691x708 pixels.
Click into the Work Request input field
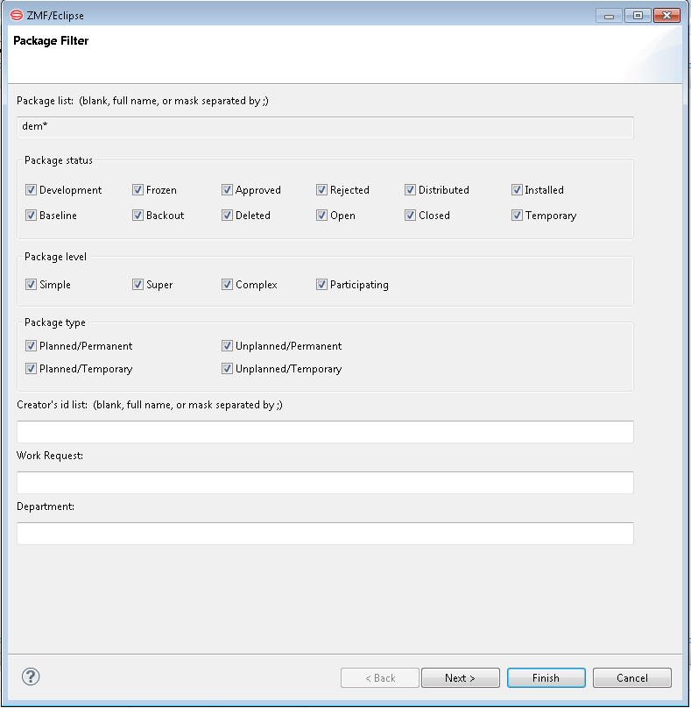325,483
